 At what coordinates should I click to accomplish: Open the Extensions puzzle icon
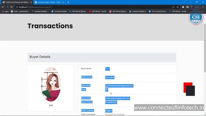(183, 7)
